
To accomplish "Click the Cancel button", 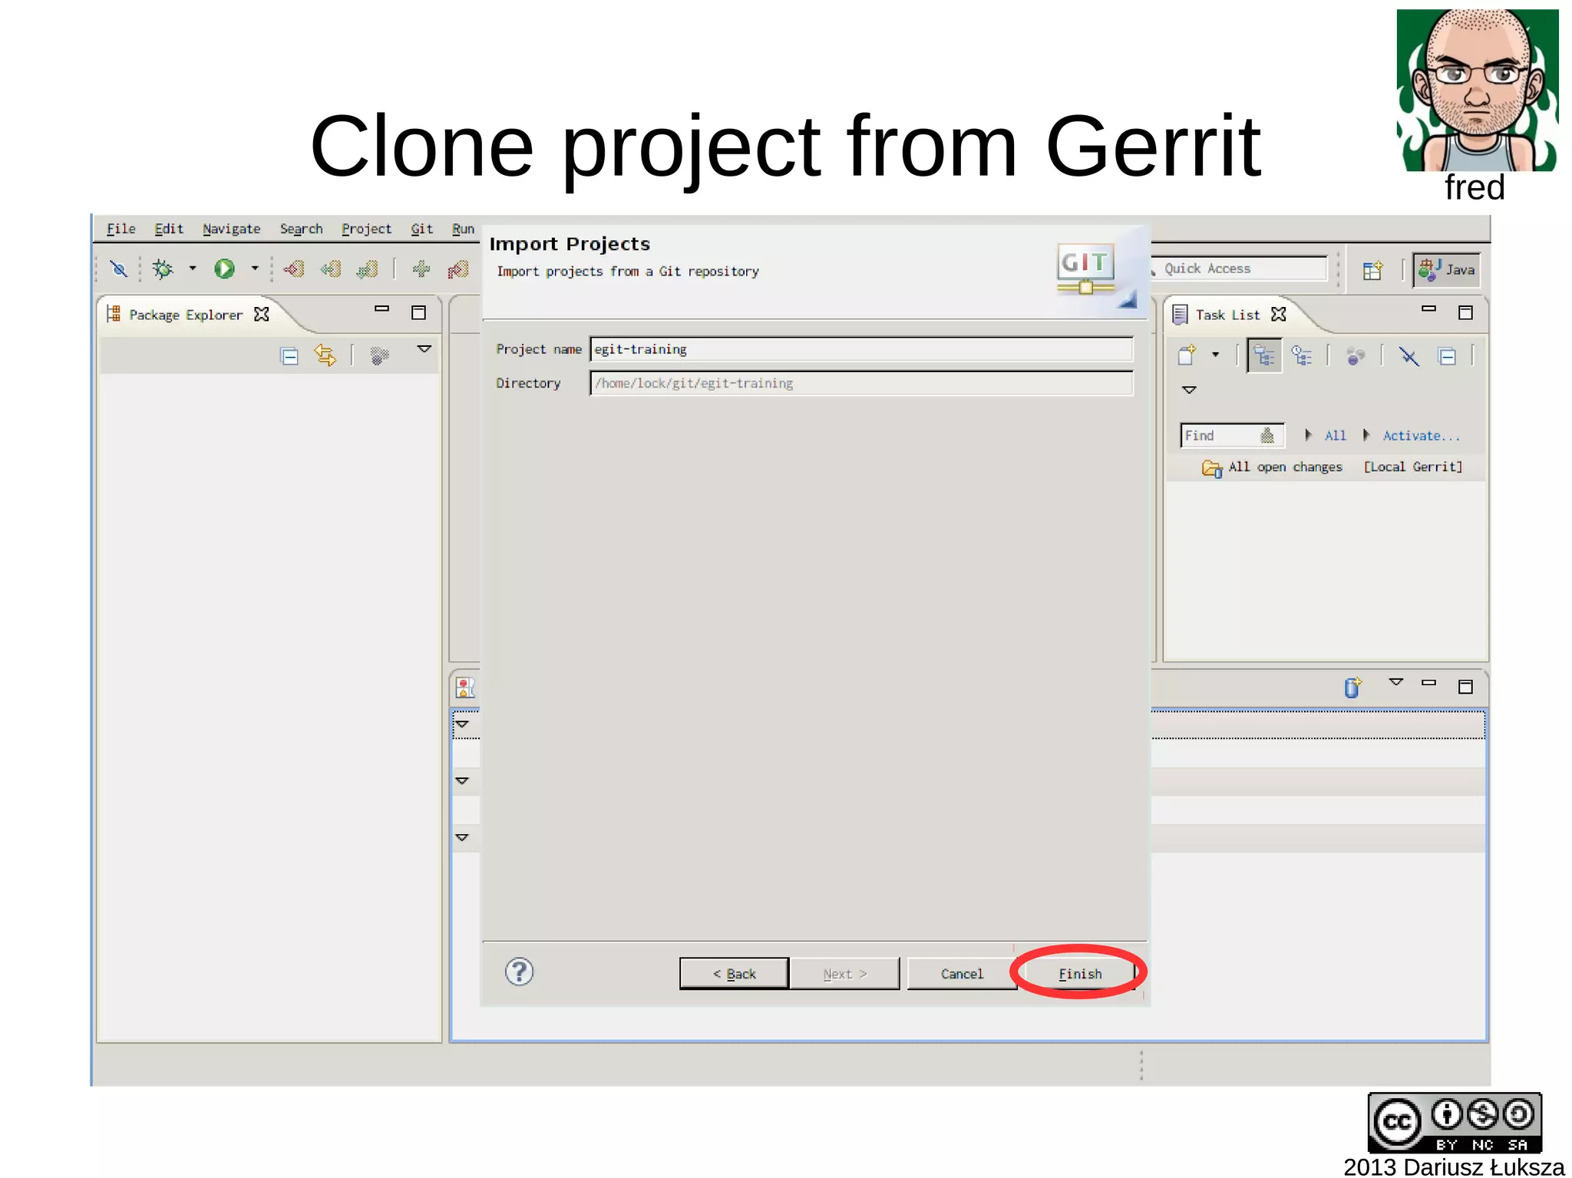I will tap(962, 973).
